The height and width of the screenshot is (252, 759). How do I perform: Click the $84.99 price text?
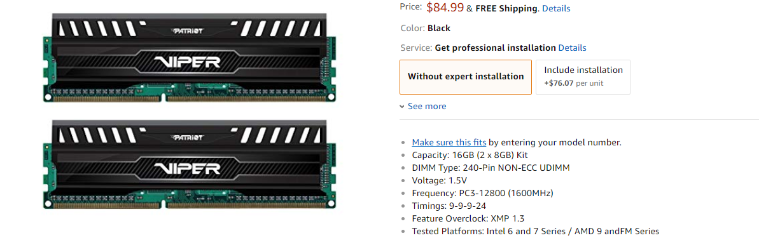tap(445, 7)
